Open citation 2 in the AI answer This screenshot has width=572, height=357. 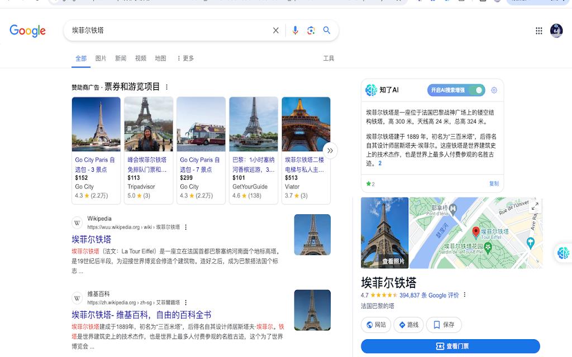380,163
